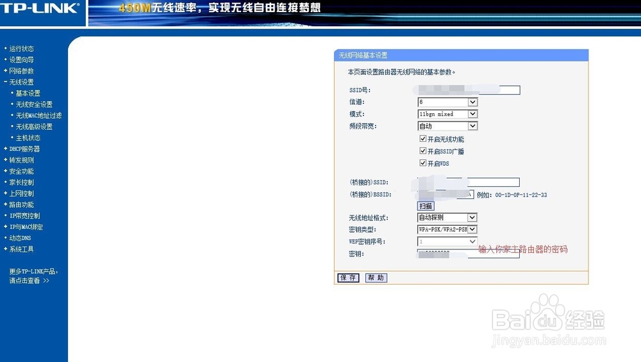641x362 pixels.
Task: Collapse the 无线设置 menu
Action: click(x=21, y=82)
